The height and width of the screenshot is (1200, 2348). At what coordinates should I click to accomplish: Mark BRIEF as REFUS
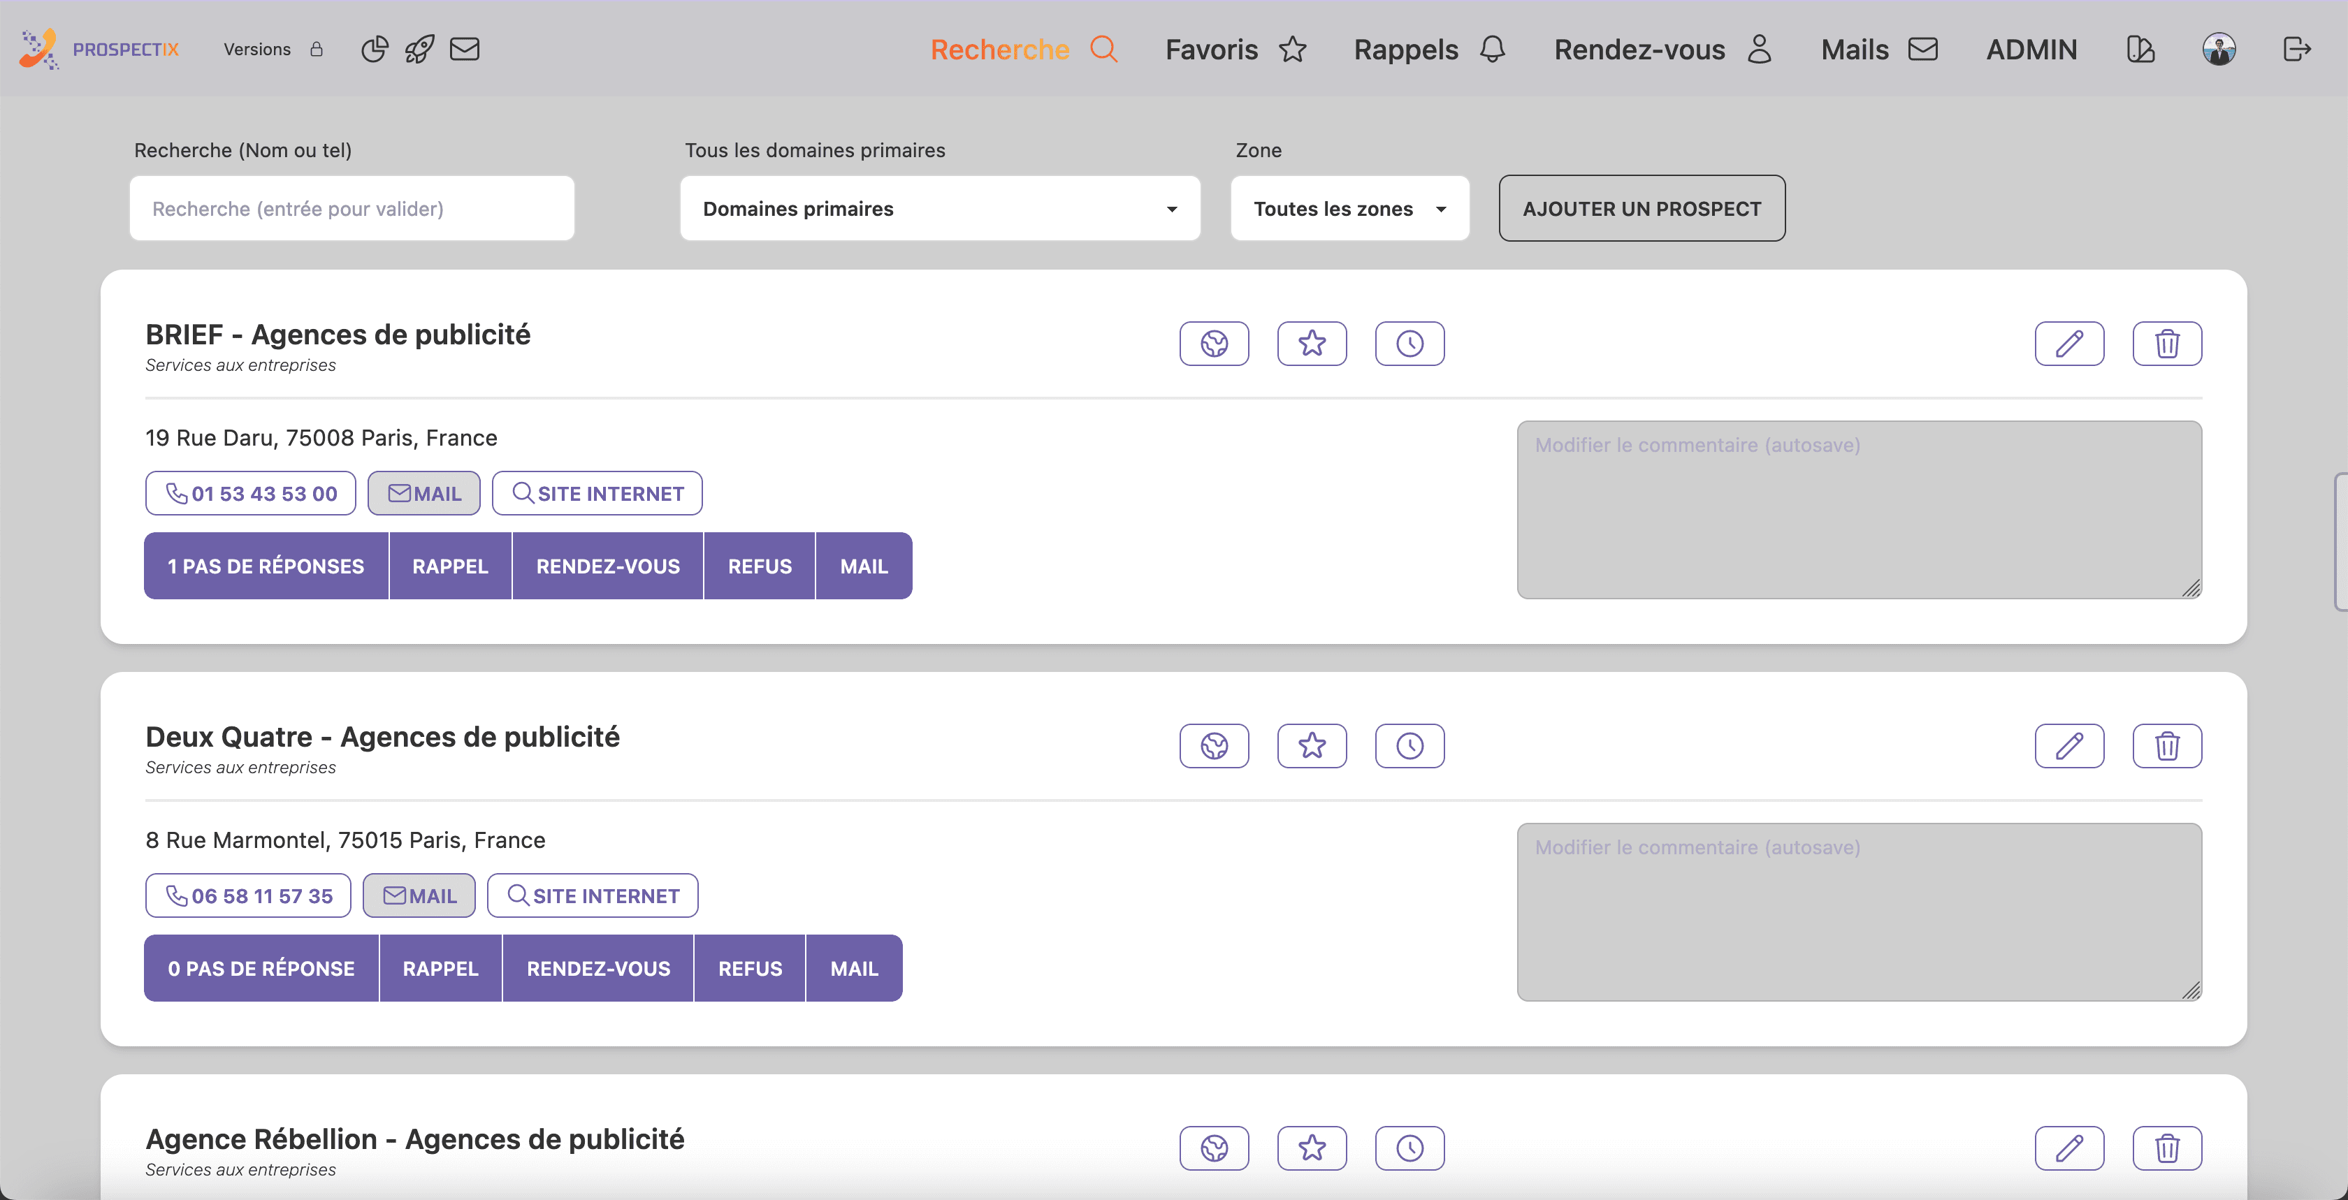click(760, 566)
